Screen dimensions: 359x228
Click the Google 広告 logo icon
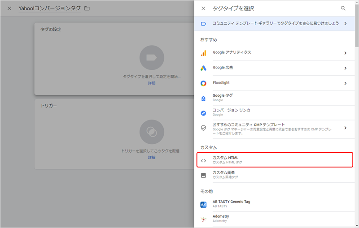tap(203, 68)
